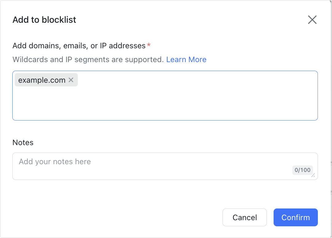Image resolution: width=332 pixels, height=238 pixels.
Task: Click the example.com chip in the input
Action: (41, 80)
